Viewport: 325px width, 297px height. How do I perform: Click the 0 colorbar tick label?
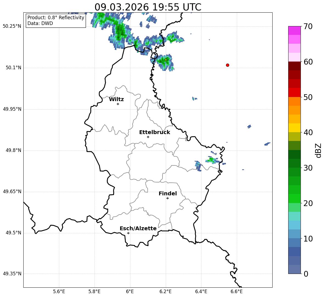click(306, 274)
